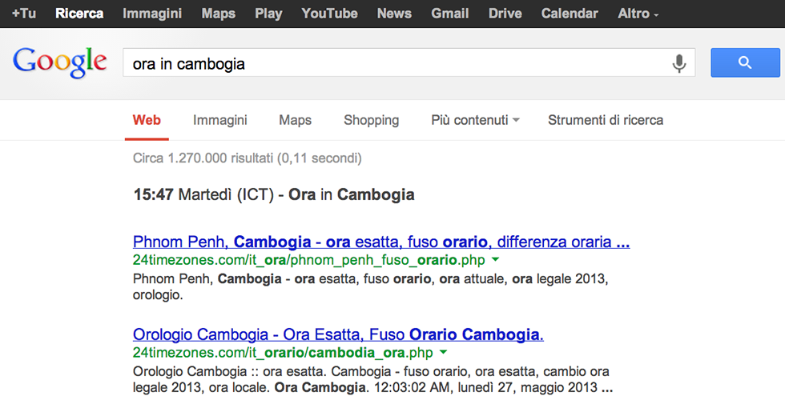Select the Maps results tab
The height and width of the screenshot is (400, 785).
(x=295, y=120)
